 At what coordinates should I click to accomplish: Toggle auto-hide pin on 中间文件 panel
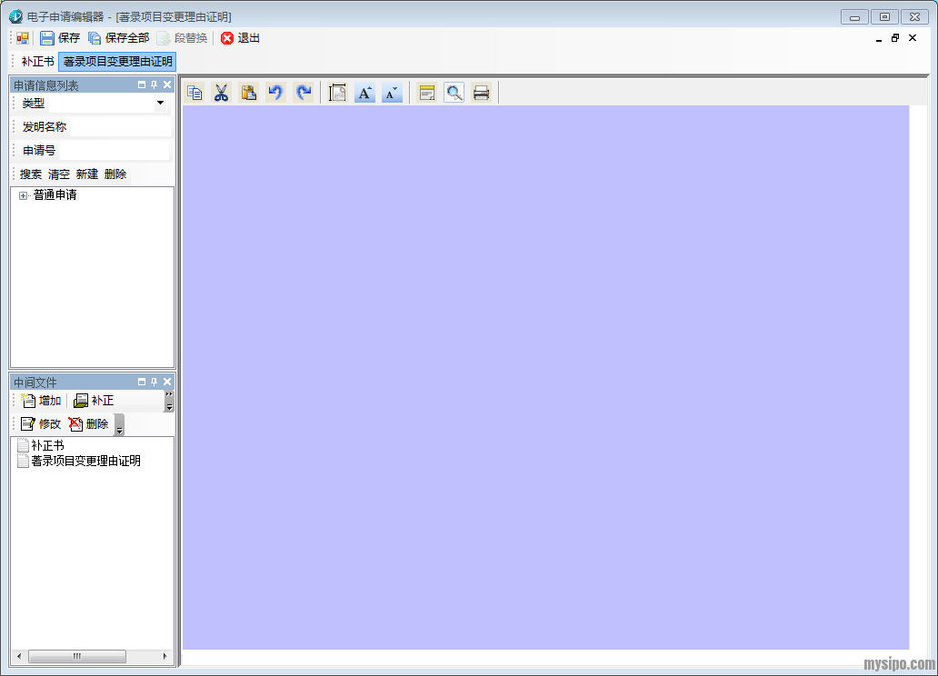click(x=155, y=383)
